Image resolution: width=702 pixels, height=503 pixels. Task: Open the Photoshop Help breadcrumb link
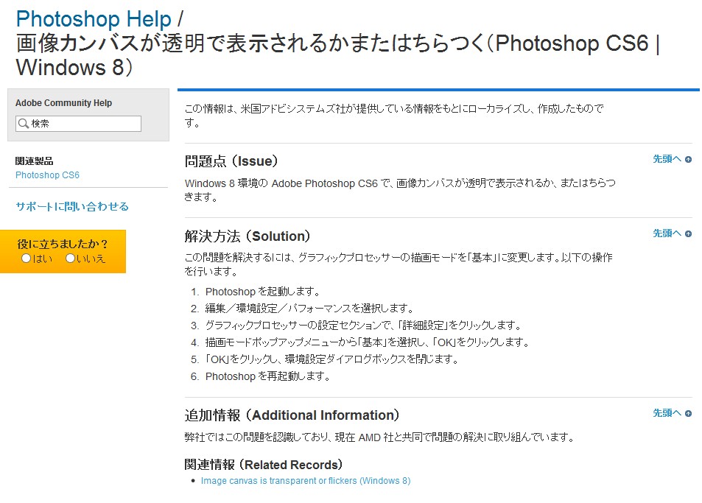pos(94,19)
